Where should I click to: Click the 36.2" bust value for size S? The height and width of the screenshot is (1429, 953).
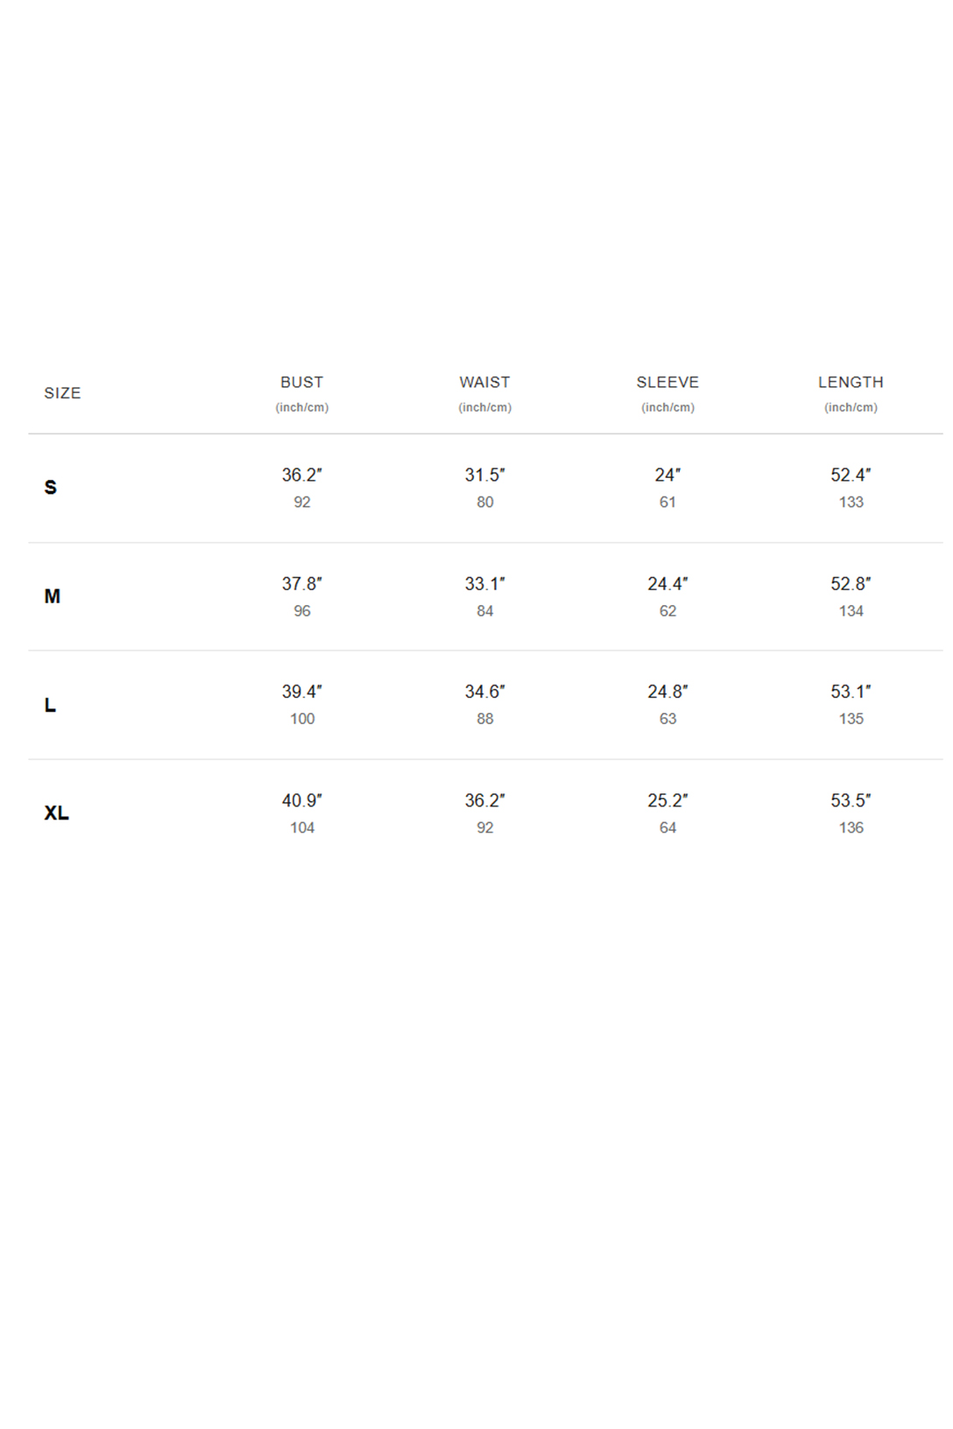point(302,475)
